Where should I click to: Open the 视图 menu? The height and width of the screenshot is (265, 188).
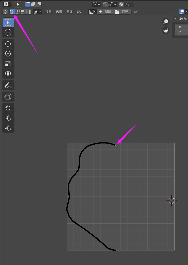coord(48,12)
